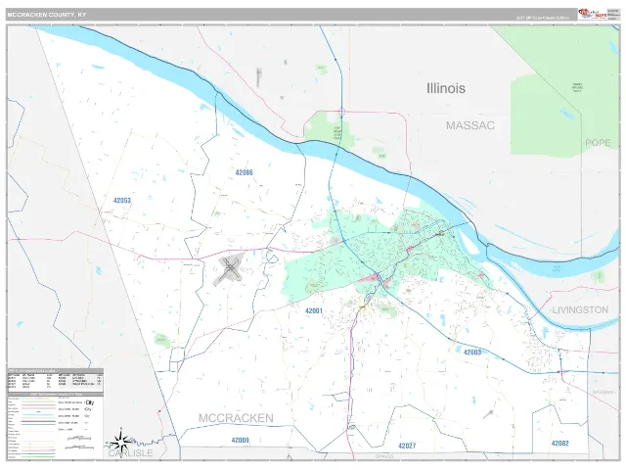Click the "POPE" county label
The image size is (626, 470).
[x=598, y=143]
